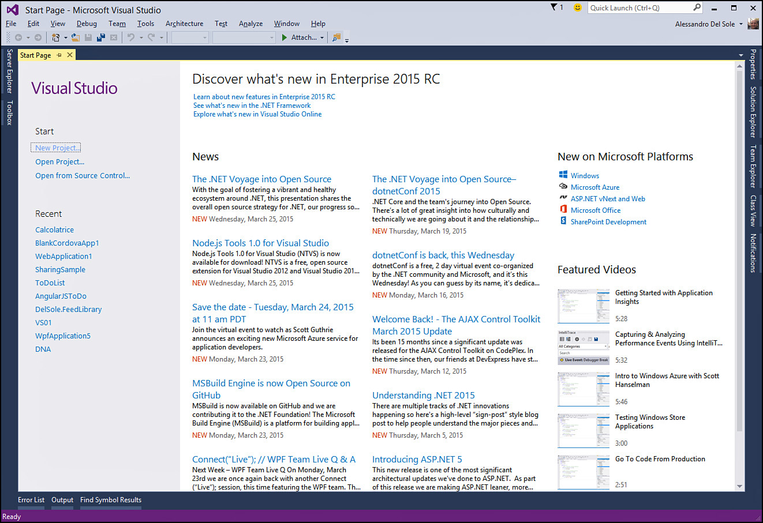Open the Class View side tab
This screenshot has height=523, width=763.
coord(753,210)
